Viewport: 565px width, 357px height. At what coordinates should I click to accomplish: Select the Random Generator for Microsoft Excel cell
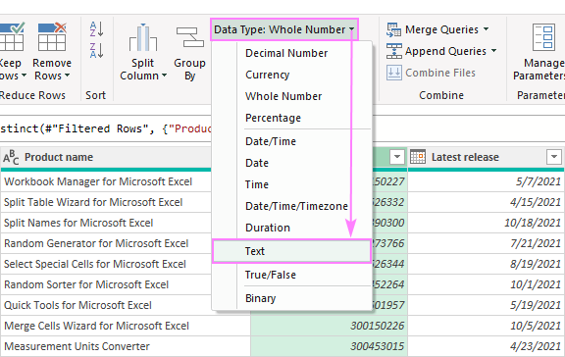pos(106,243)
